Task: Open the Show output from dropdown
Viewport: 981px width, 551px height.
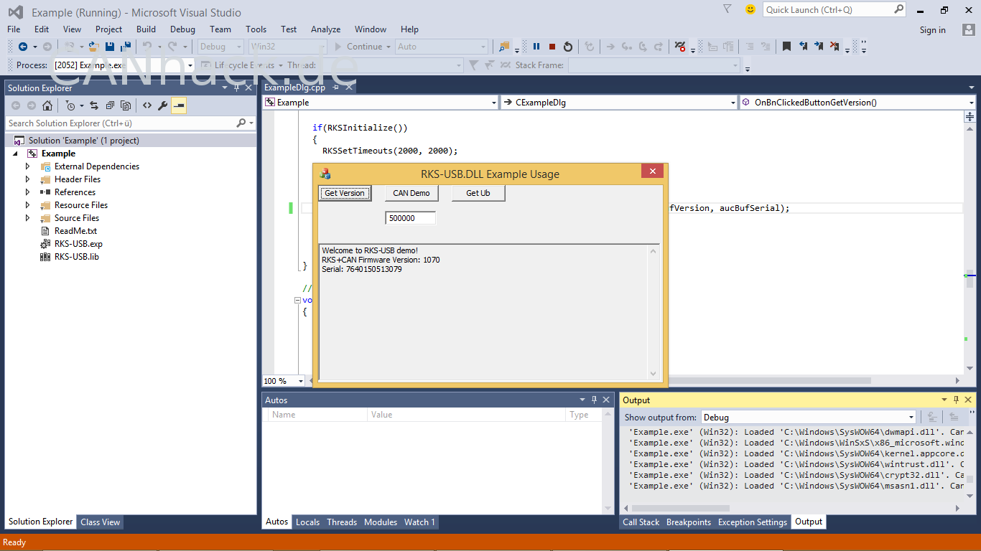Action: click(x=911, y=417)
